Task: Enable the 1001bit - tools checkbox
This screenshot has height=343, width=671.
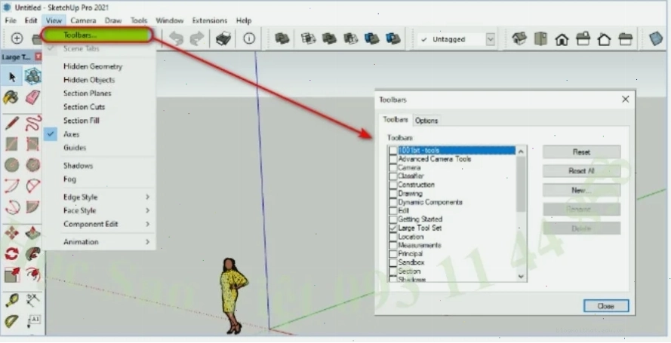Action: (x=392, y=150)
